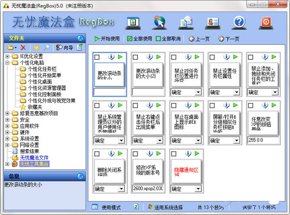The image size is (290, 215).
Task: Show info for 屏蔽/打开分组相似任务栏按钮
Action: click(x=226, y=105)
